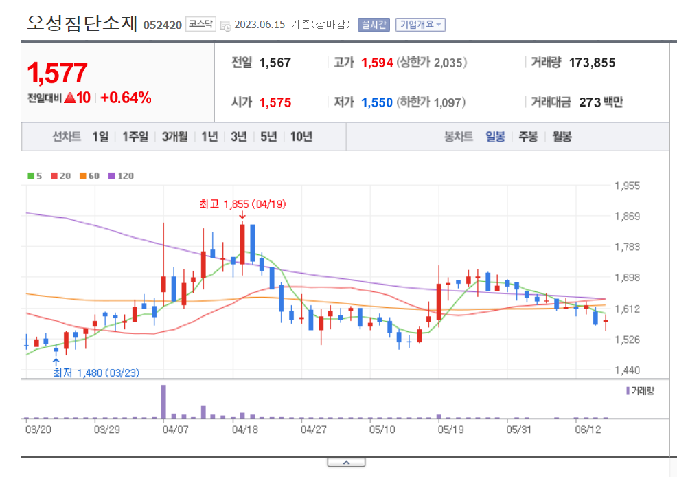Click the 05/19 date axis label
677x477 pixels.
(x=450, y=430)
